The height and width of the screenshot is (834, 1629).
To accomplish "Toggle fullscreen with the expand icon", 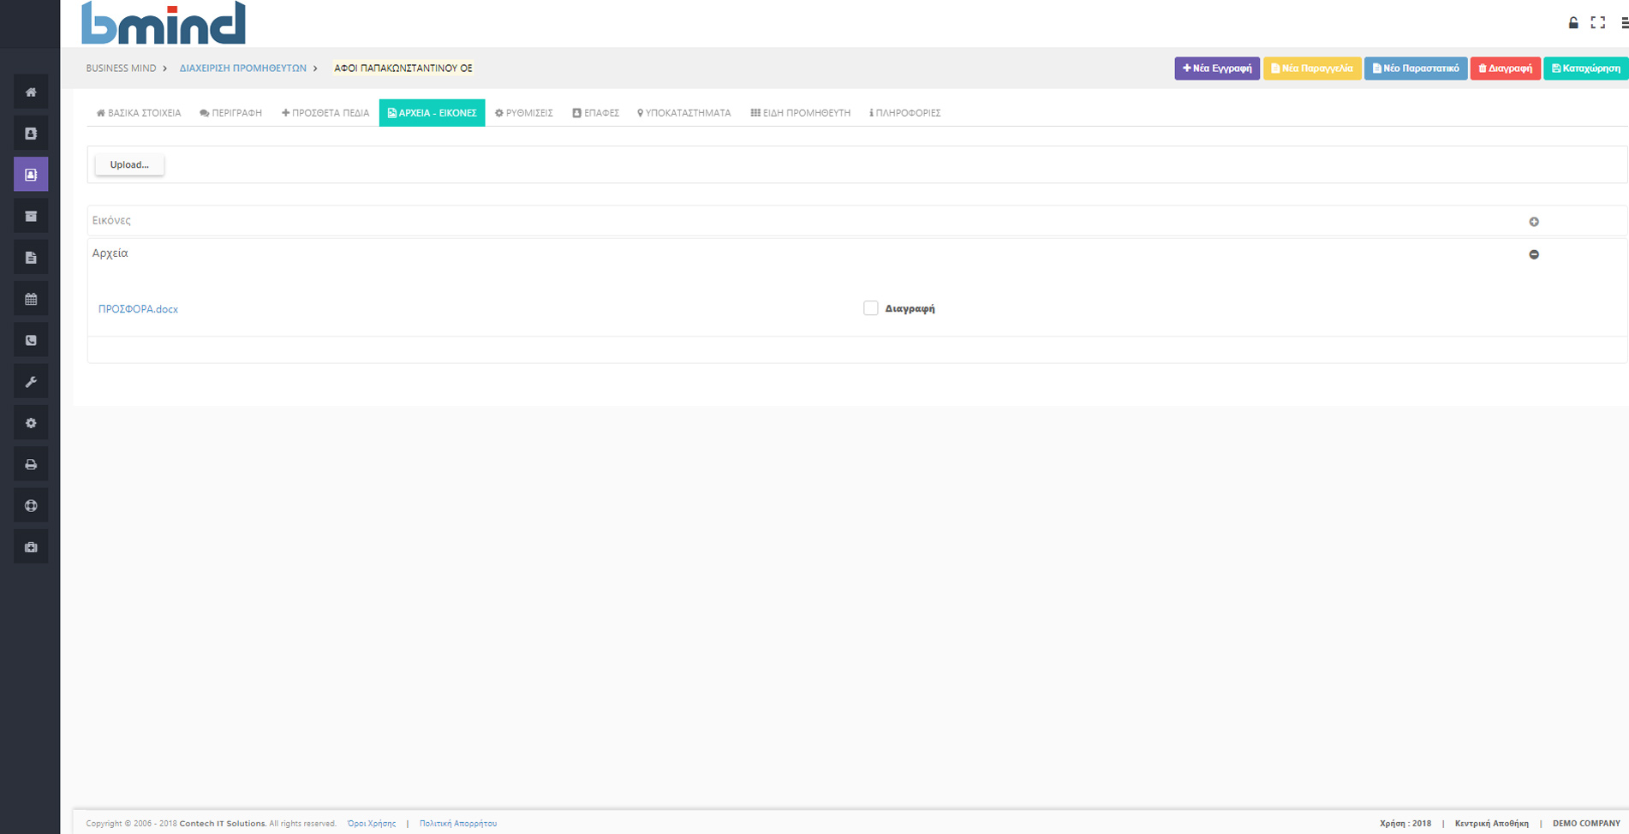I will click(1598, 23).
